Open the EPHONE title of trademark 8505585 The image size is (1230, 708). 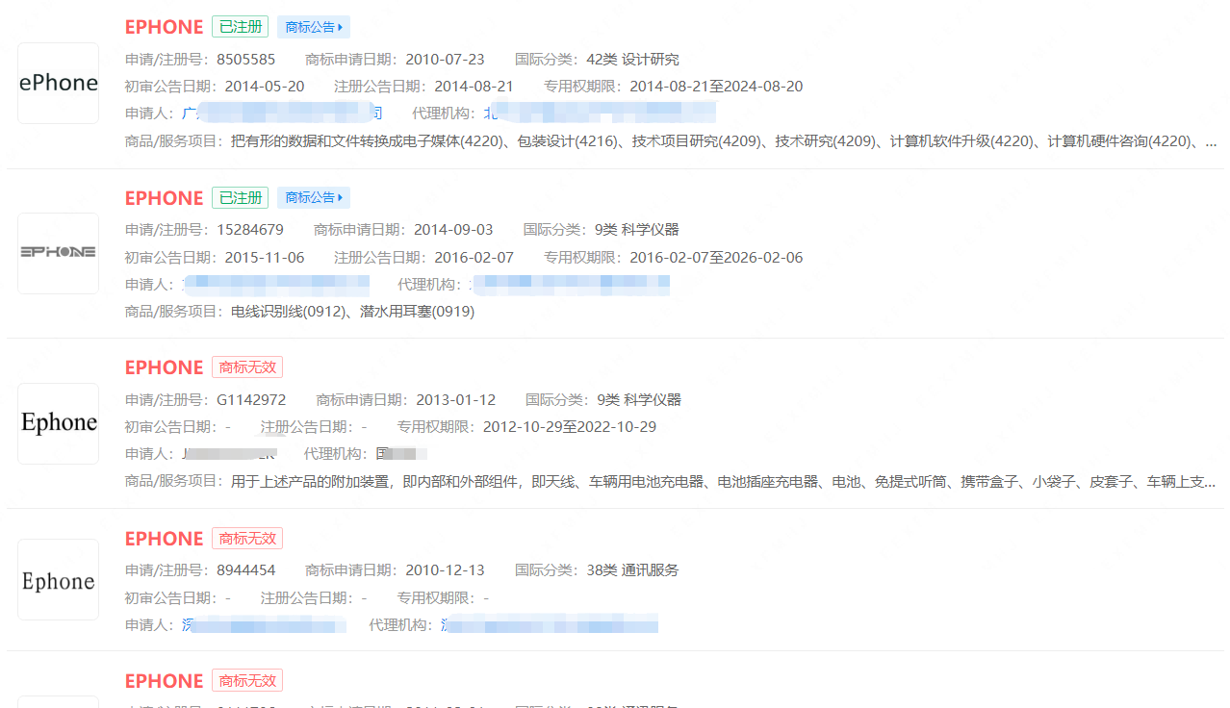165,27
